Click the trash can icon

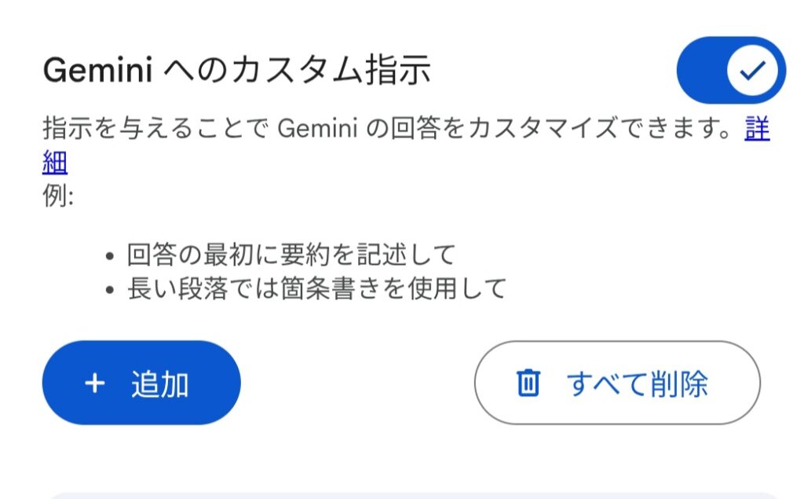[528, 383]
